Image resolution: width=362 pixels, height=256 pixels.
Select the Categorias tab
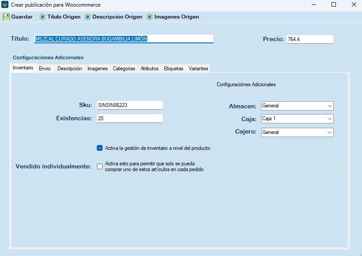pos(124,69)
